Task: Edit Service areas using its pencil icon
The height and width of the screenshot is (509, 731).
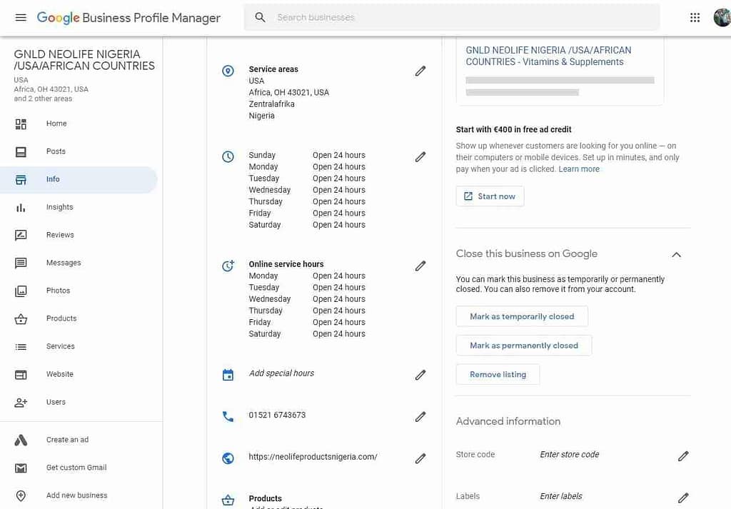Action: click(x=420, y=71)
